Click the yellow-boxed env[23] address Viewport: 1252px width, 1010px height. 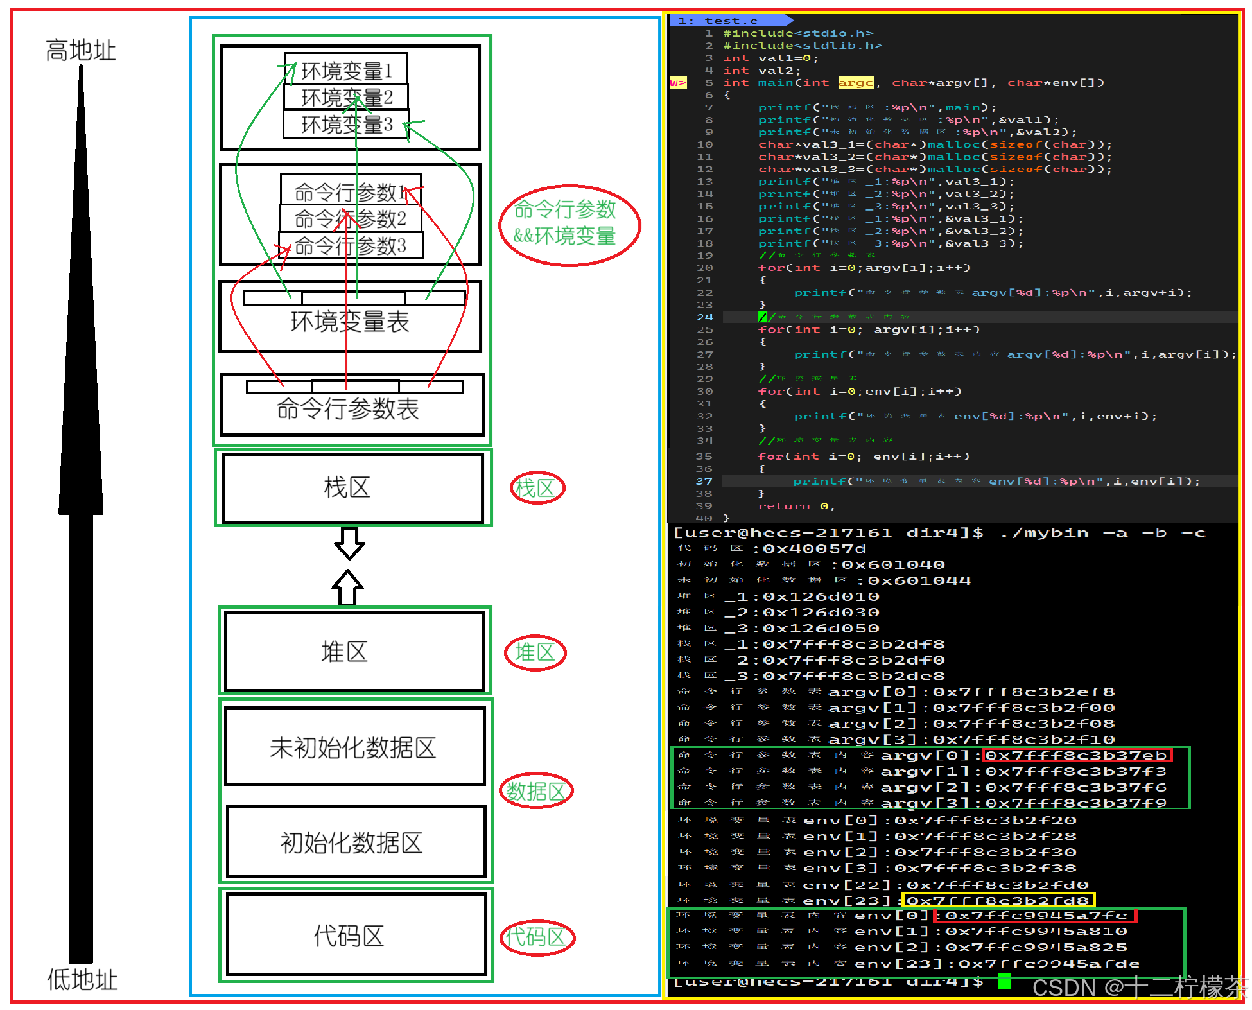(x=998, y=901)
